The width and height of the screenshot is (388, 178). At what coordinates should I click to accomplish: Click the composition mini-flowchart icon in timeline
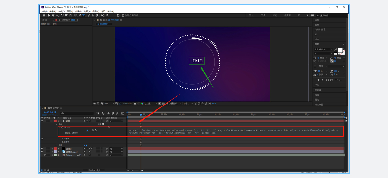pyautogui.click(x=98, y=113)
